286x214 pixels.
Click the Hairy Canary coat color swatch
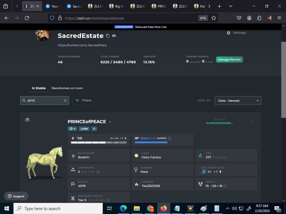(x=136, y=155)
